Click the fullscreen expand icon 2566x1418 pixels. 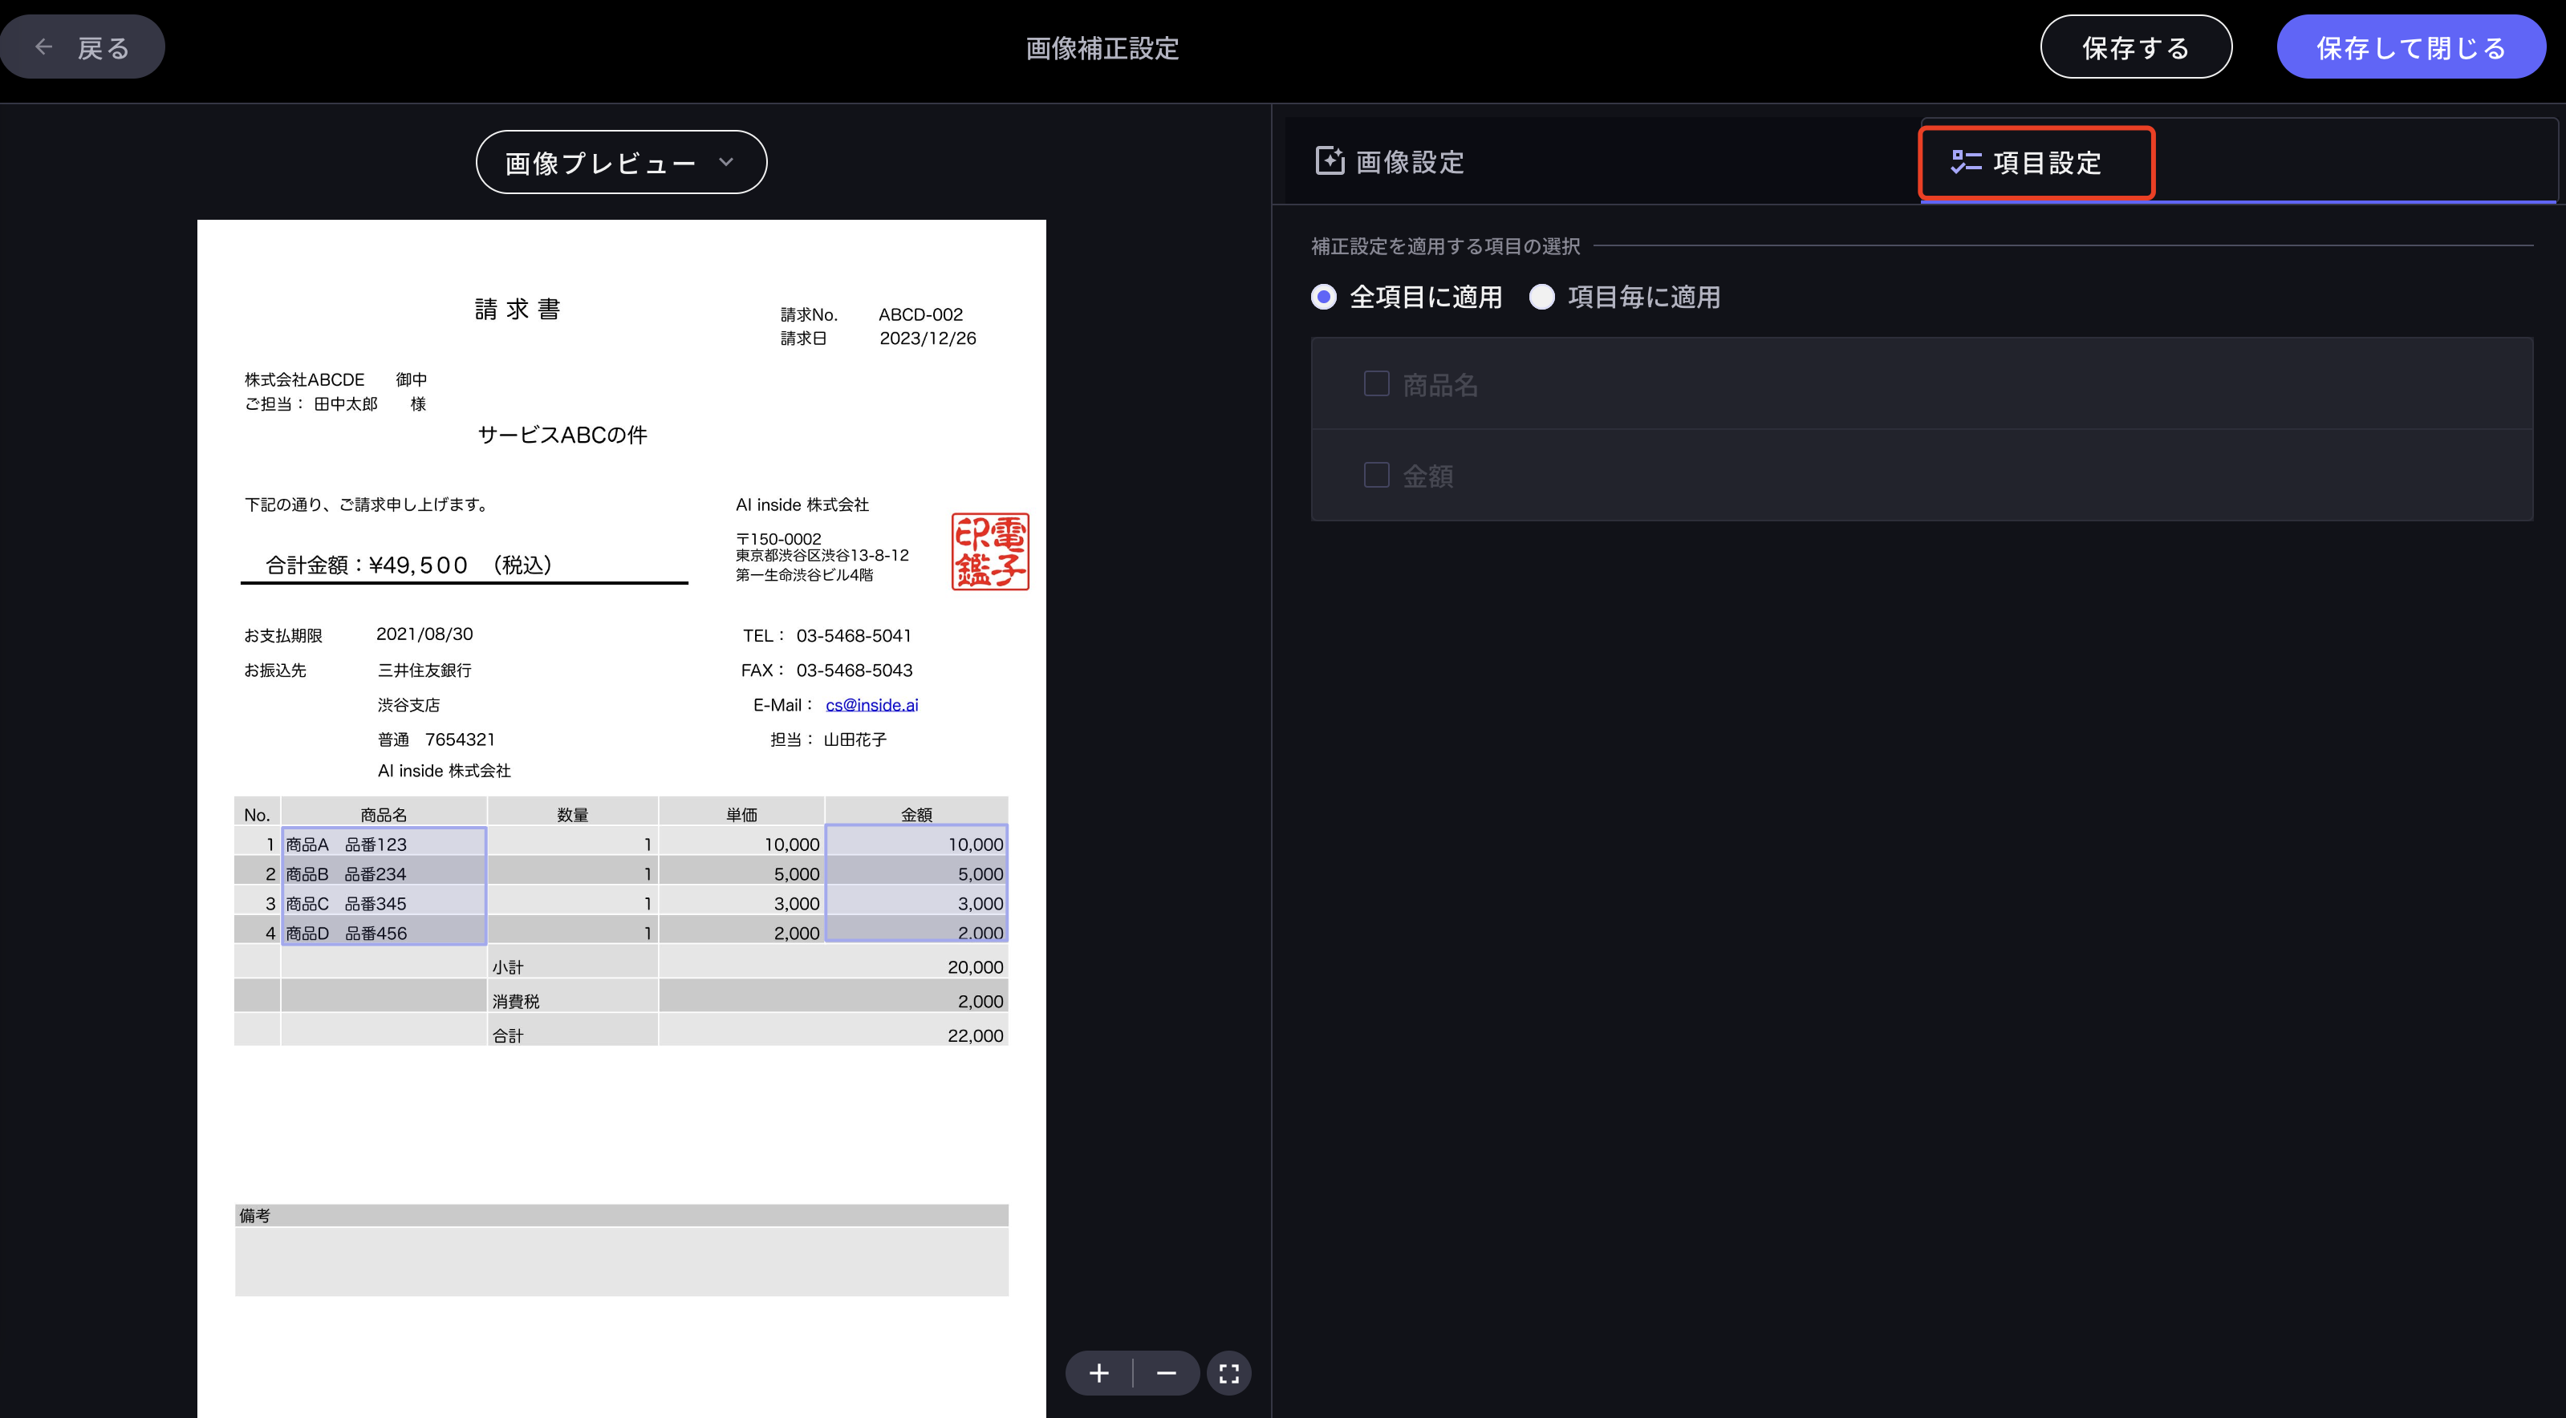1229,1373
